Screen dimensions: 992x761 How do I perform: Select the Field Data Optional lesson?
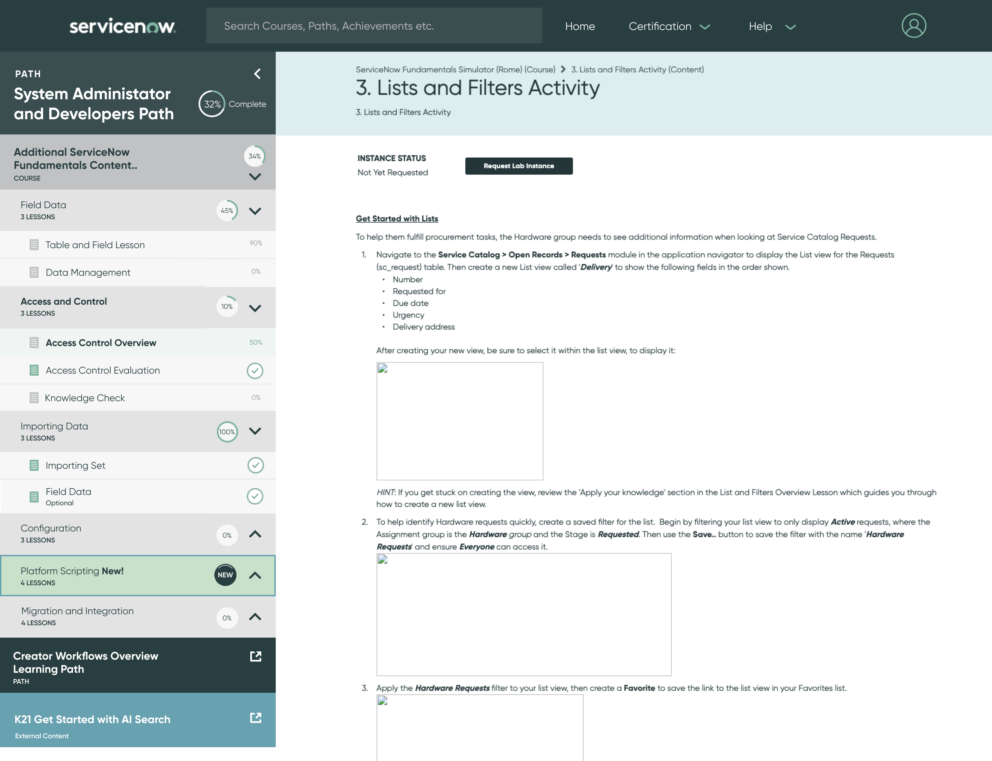click(x=138, y=496)
